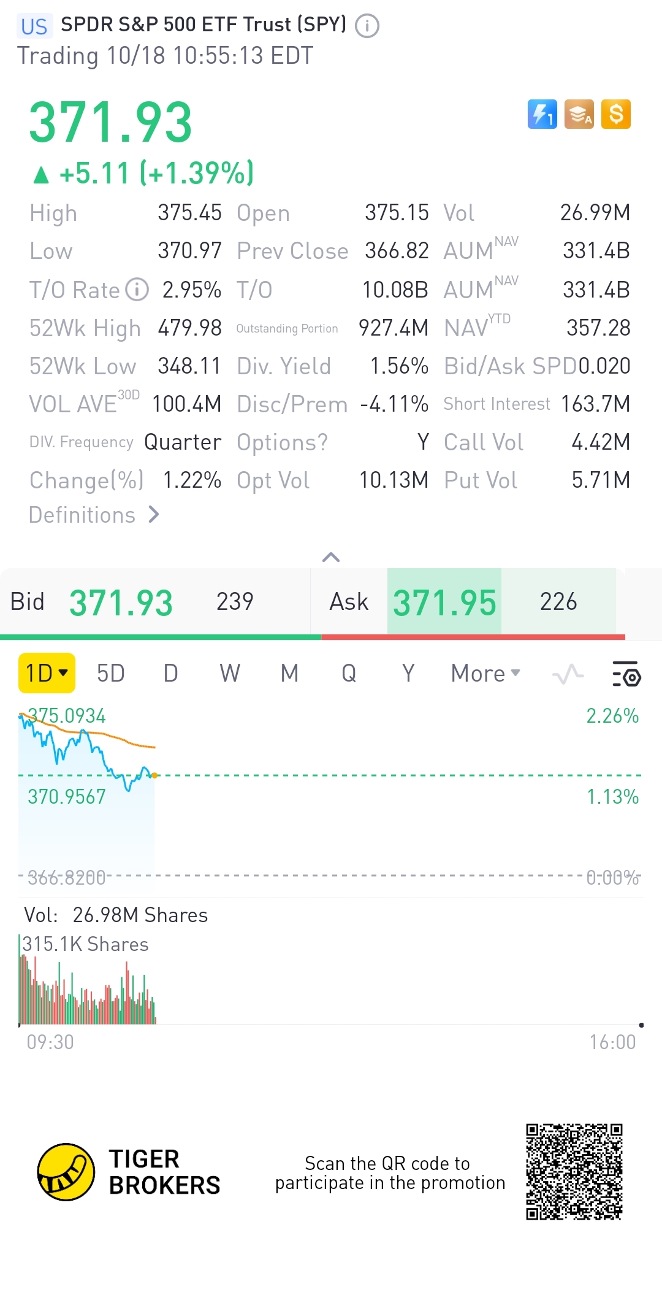The image size is (662, 1289).
Task: Collapse the stock details panel arrow
Action: [x=331, y=557]
